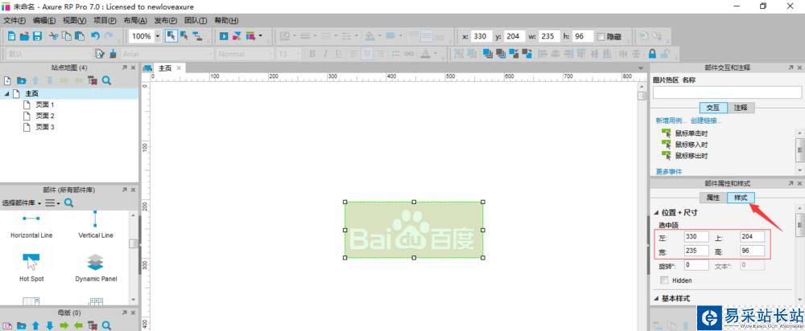Click the Lock widget padlock icon
The height and width of the screenshot is (331, 805).
652,53
